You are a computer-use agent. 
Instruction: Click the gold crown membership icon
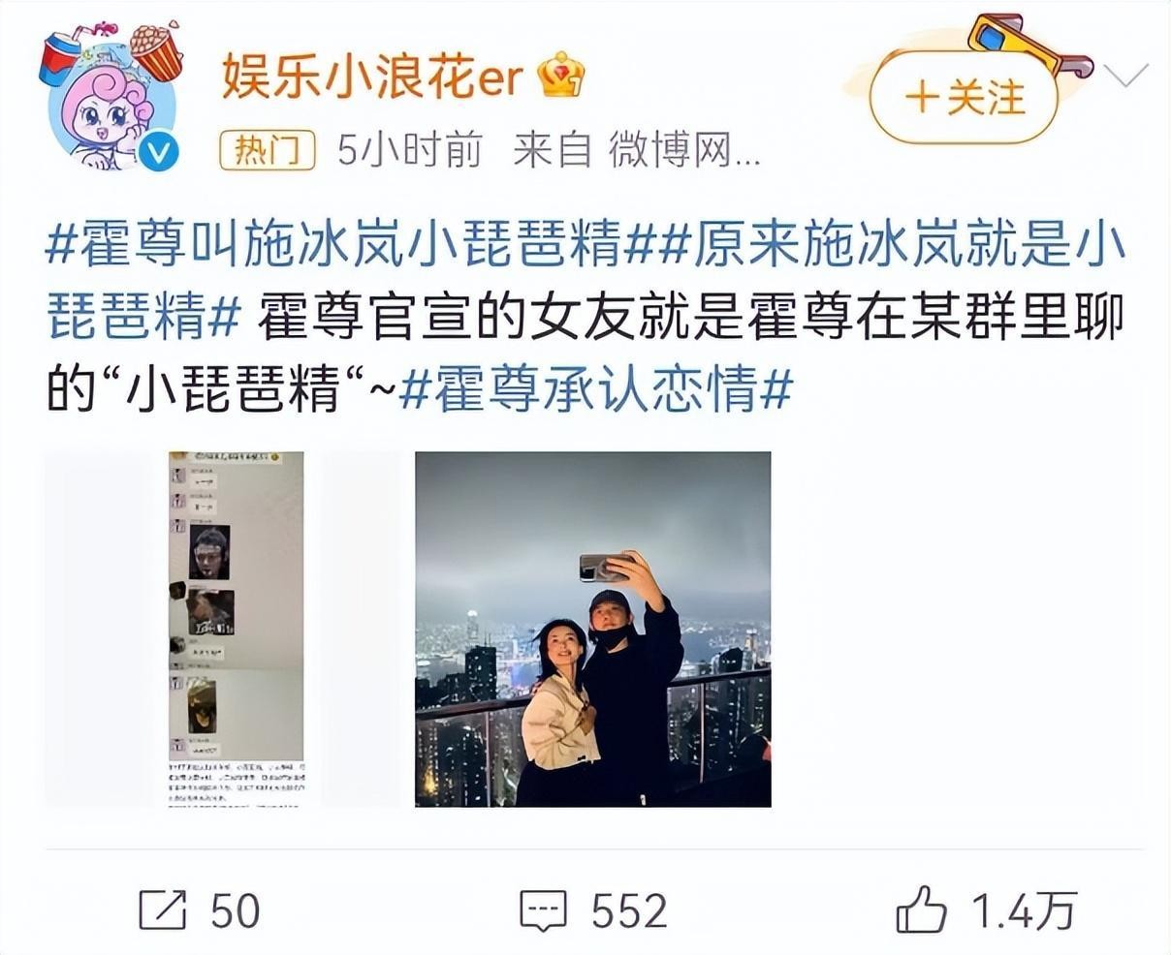click(x=562, y=75)
